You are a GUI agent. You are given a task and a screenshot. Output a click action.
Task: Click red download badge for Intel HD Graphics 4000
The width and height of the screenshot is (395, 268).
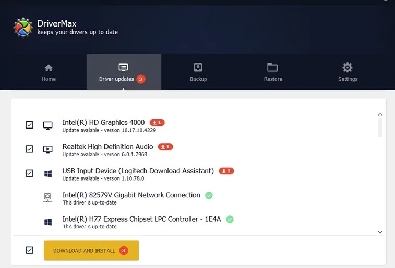pyautogui.click(x=157, y=123)
